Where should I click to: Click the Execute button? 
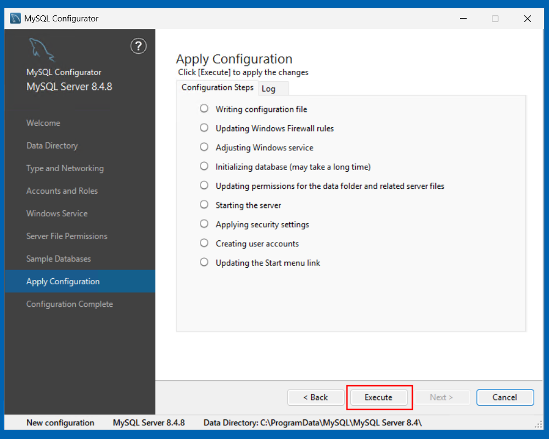pos(379,397)
